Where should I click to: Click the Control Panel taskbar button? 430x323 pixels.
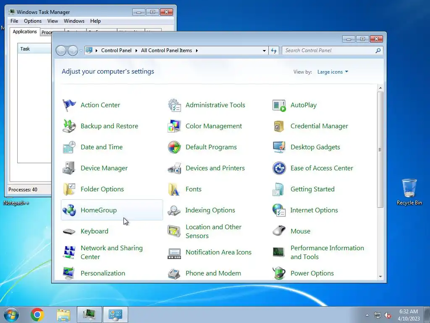click(115, 315)
